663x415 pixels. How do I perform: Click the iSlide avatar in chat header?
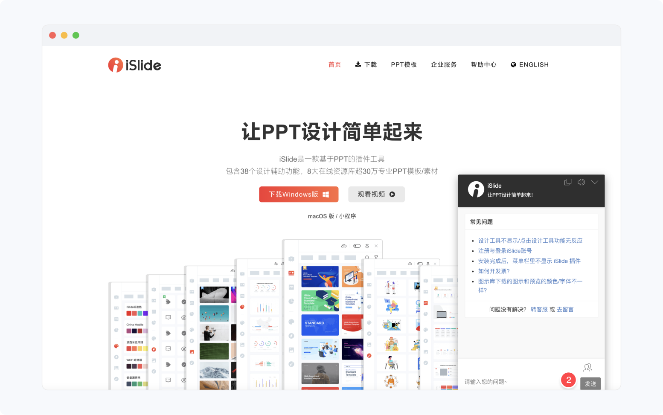[476, 189]
